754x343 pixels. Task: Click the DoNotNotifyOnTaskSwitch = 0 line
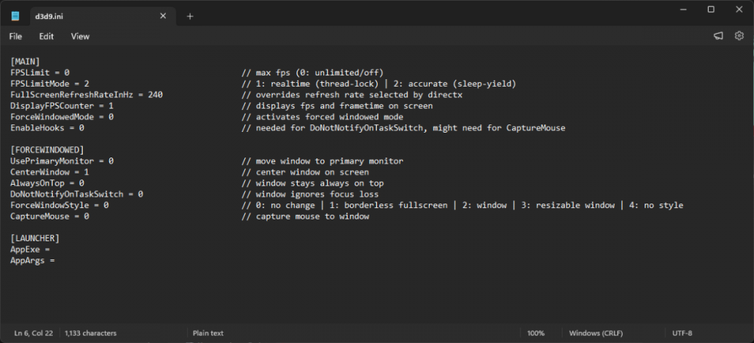coord(77,194)
